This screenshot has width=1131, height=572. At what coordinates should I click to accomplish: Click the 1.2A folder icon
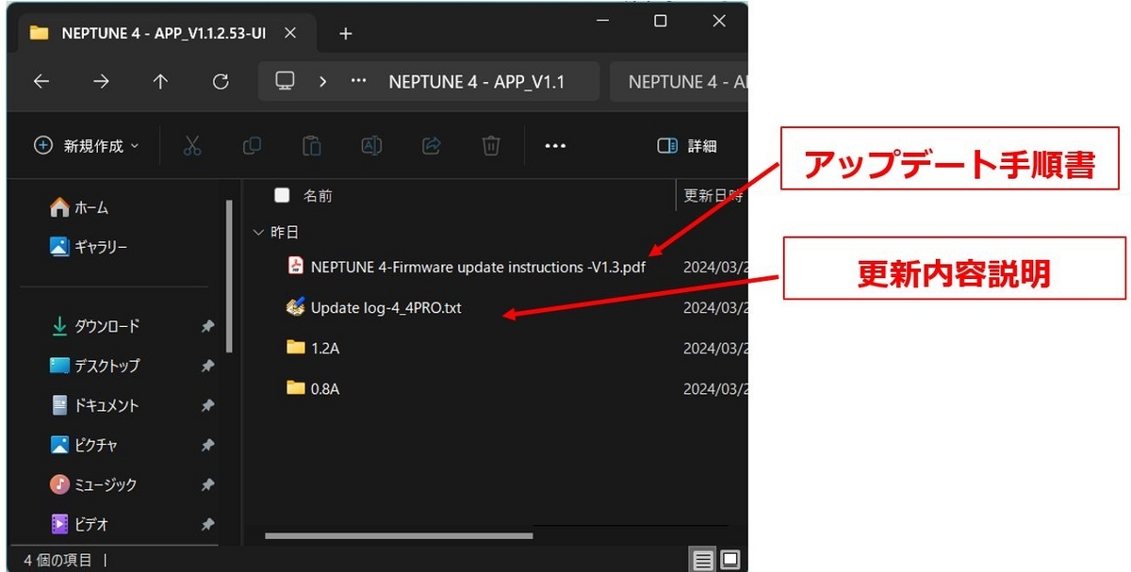pyautogui.click(x=296, y=348)
